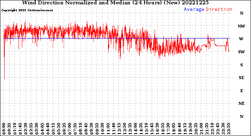
Task: Click the 'SE' axis label
Action: [242, 78]
